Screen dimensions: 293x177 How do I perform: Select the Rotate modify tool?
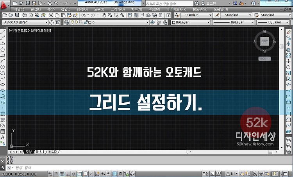tap(288, 67)
